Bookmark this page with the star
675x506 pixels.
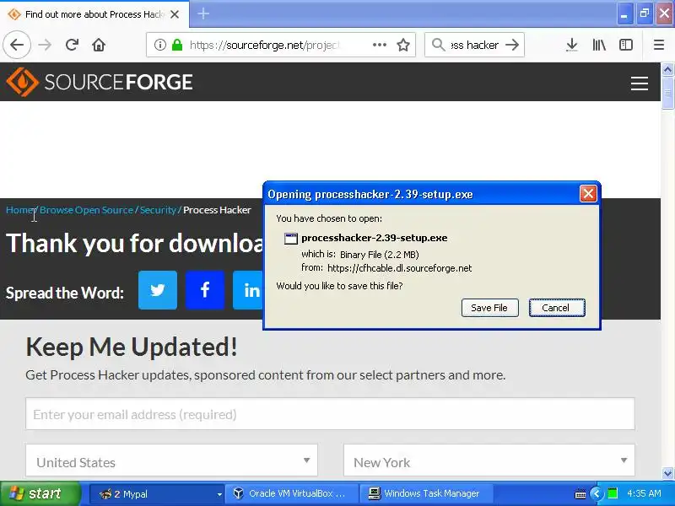(403, 45)
